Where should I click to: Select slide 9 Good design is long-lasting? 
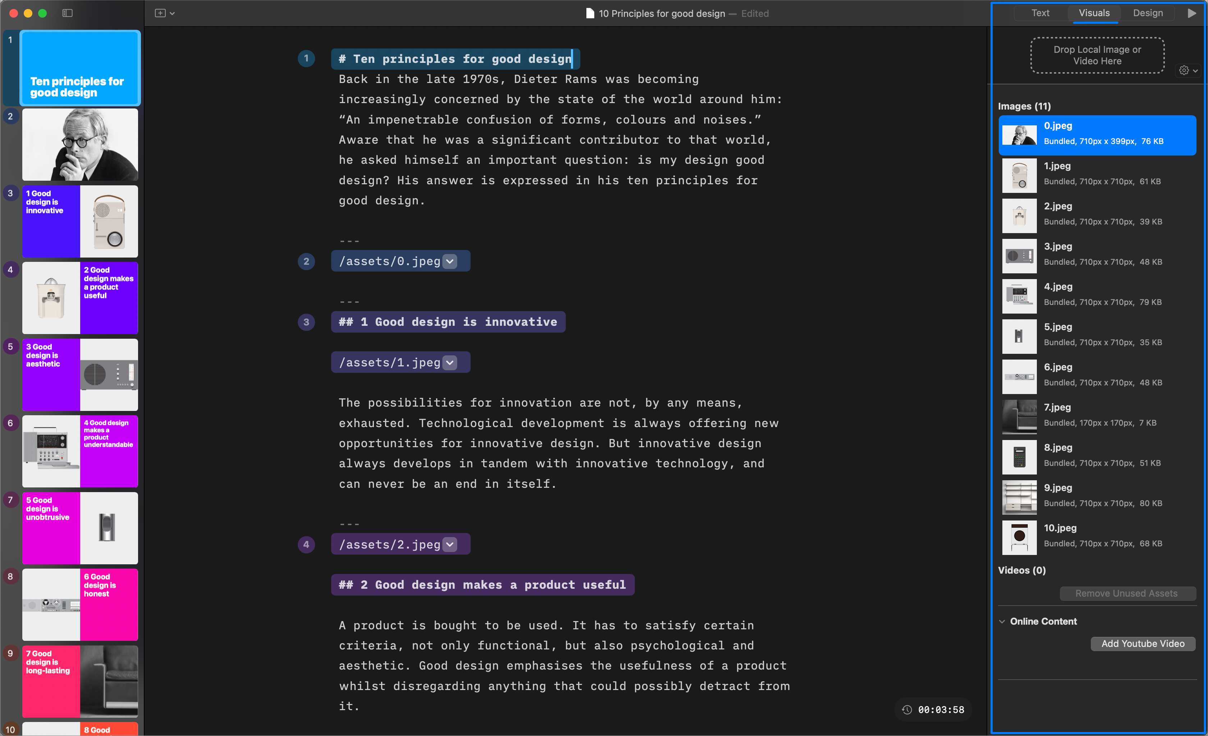(x=80, y=681)
